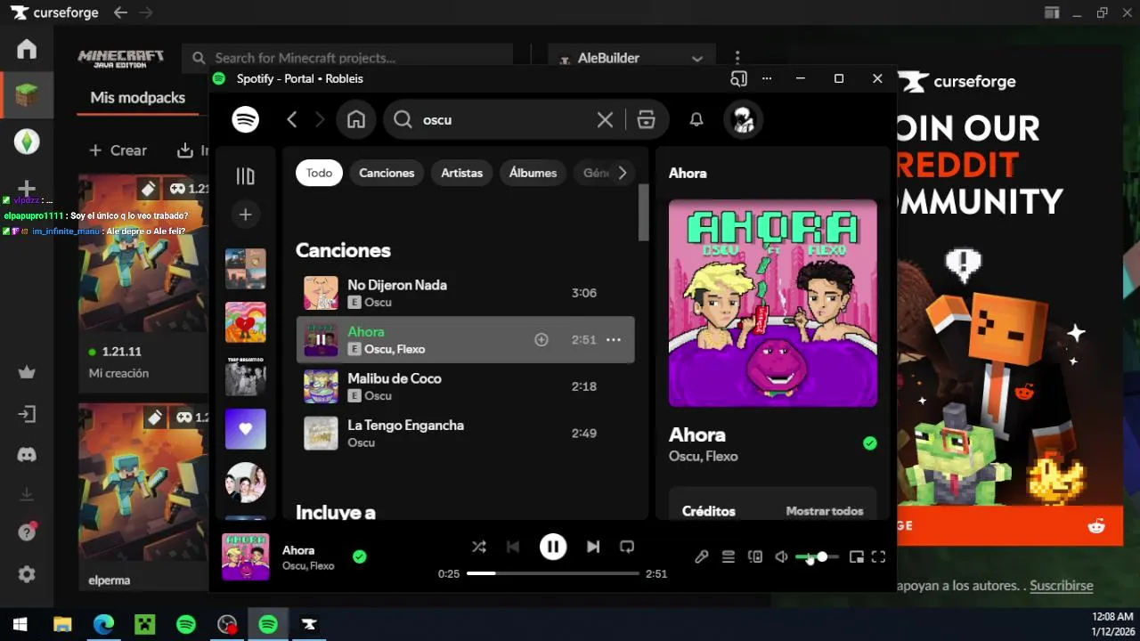Open File Explorer from the taskbar
1140x641 pixels.
point(62,624)
